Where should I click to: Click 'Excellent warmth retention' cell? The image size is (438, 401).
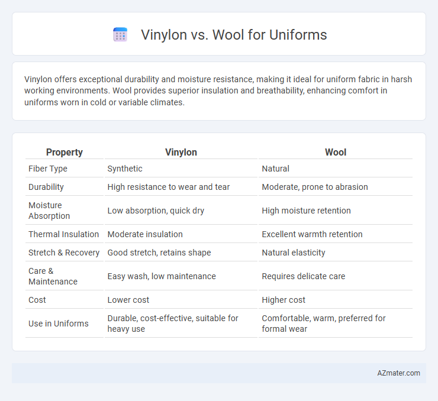click(x=312, y=234)
